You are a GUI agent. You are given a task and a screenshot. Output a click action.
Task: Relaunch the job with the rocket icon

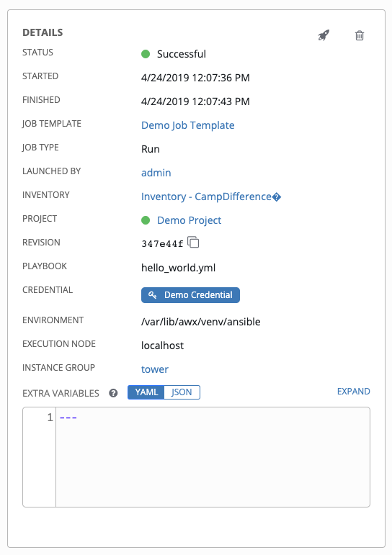324,35
